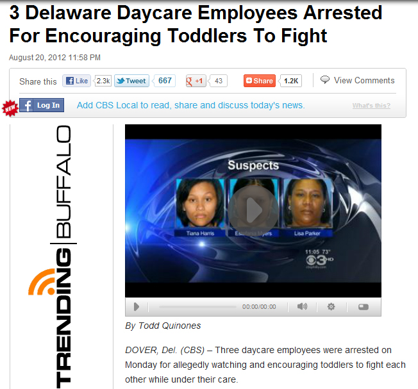Click the red Share button

point(260,81)
